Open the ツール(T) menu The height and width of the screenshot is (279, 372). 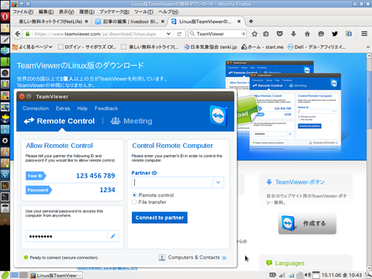tap(143, 12)
